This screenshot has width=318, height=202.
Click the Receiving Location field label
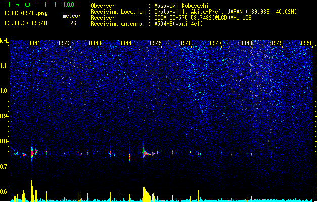tap(118, 12)
